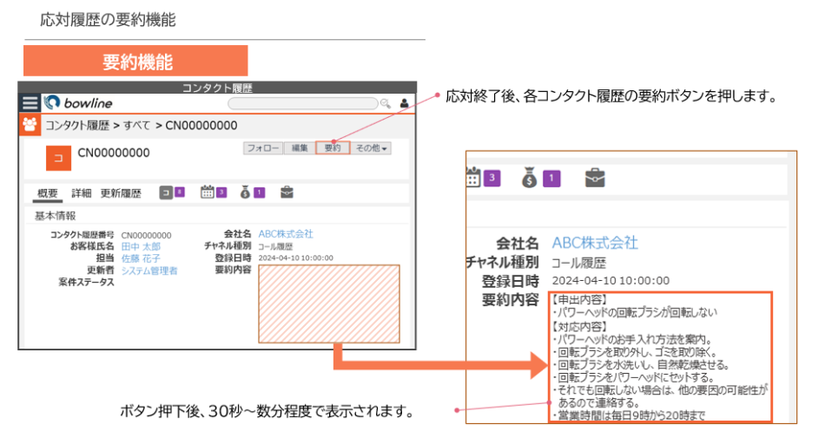Screen dimensions: 825x444
Task: Switch to the 更新履歴 tab
Action: pyautogui.click(x=121, y=193)
